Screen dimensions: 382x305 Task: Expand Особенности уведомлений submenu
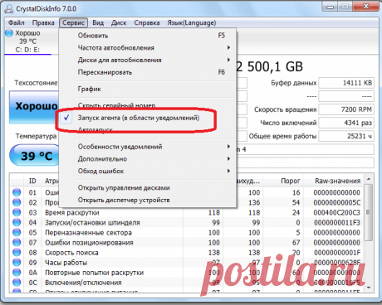(x=148, y=147)
